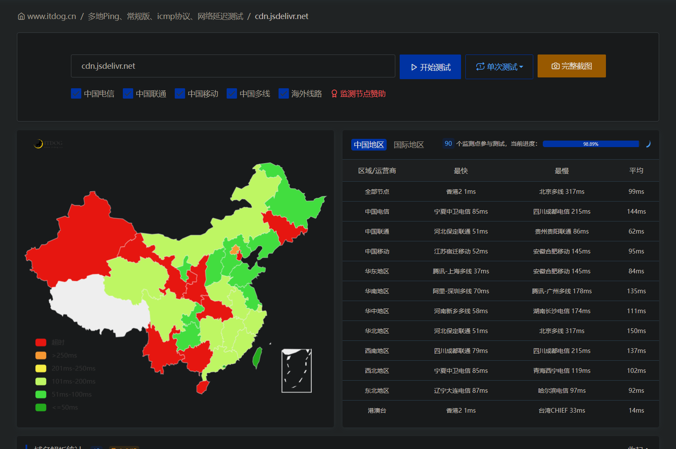
Task: Click the yellow 201ms-250ms legend swatch
Action: 41,369
